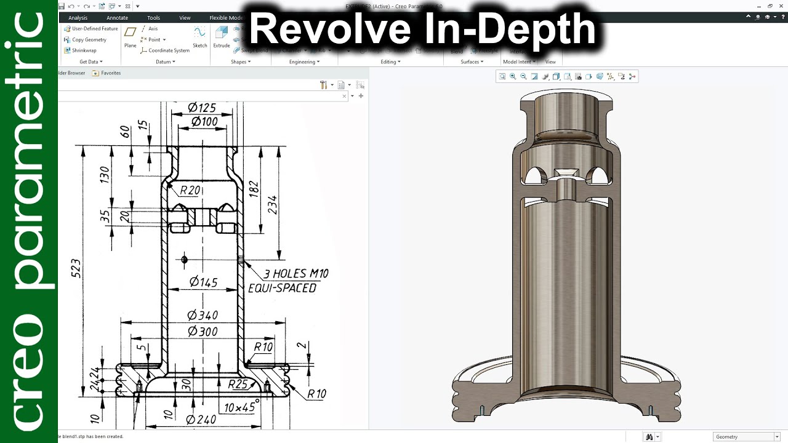788x443 pixels.
Task: Click the Help question mark icon
Action: (783, 17)
